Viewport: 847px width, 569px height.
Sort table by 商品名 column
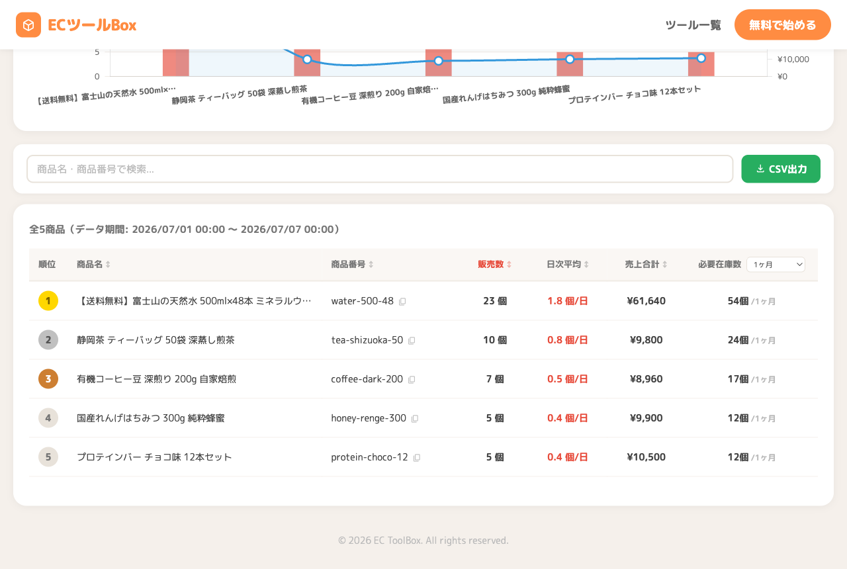(x=94, y=265)
